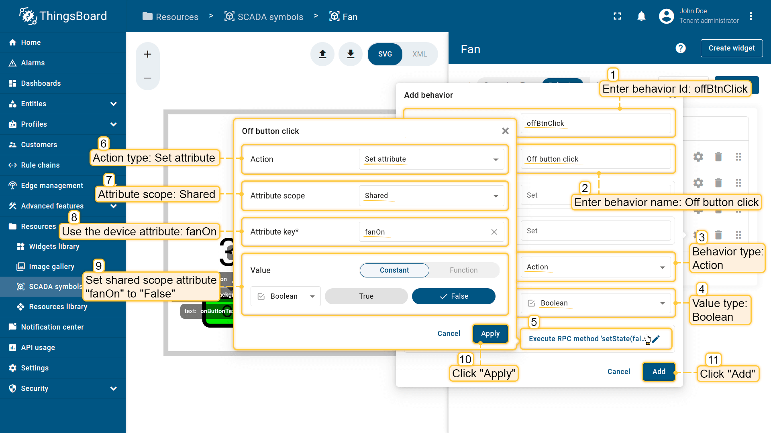771x433 pixels.
Task: Clear the fanOn attribute key field
Action: pyautogui.click(x=494, y=232)
